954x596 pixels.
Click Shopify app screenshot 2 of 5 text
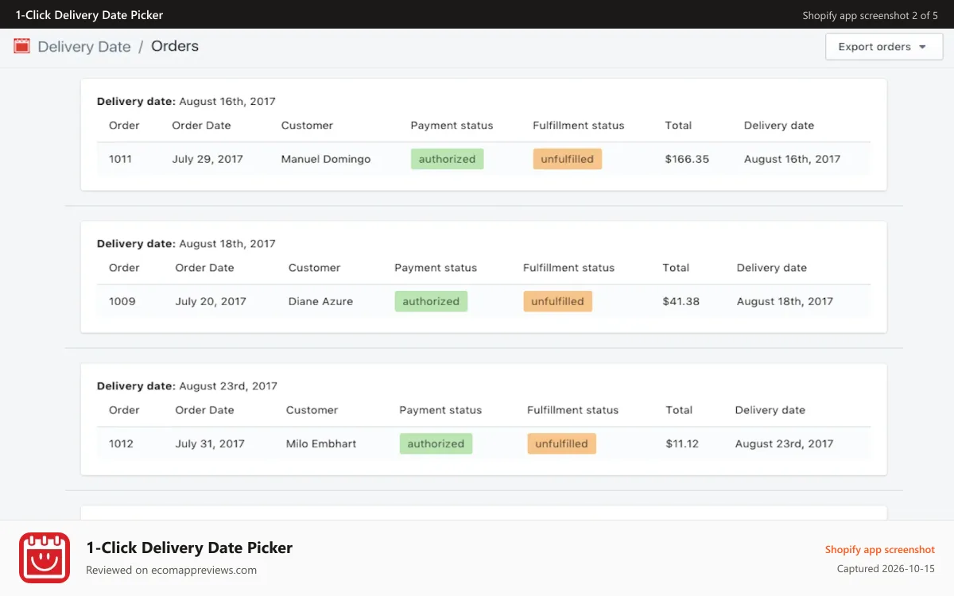(871, 15)
